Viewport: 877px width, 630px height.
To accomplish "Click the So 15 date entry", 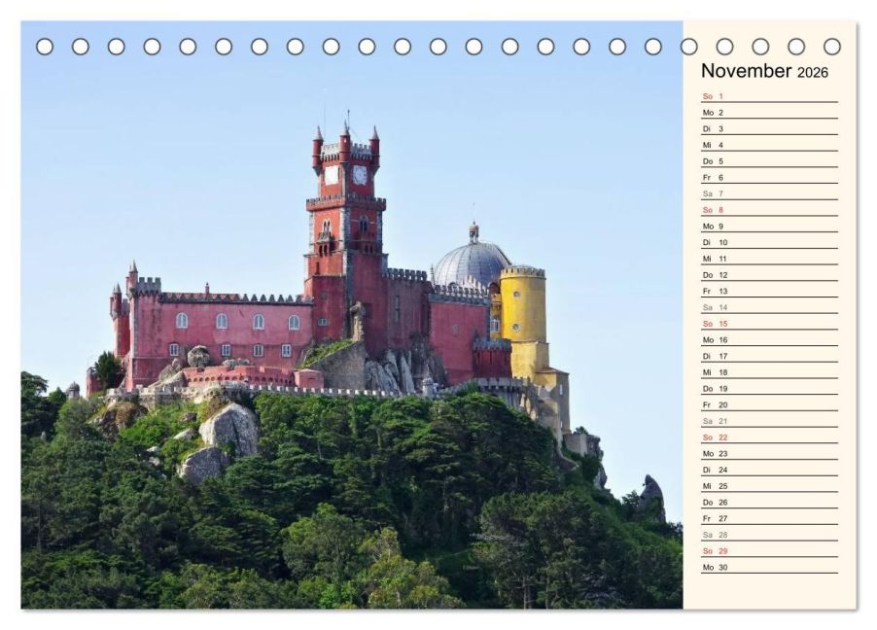I will [x=770, y=324].
